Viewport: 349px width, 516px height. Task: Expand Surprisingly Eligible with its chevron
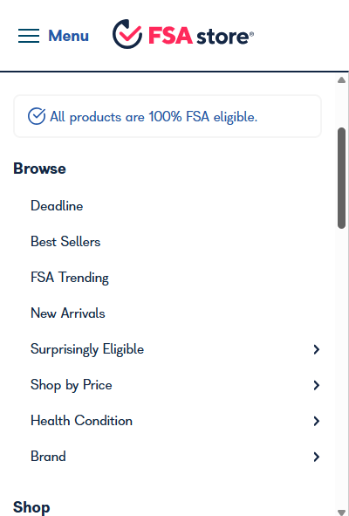coord(317,349)
